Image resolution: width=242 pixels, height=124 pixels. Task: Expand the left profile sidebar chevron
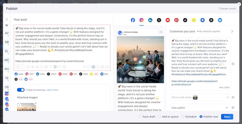(x=7, y=20)
